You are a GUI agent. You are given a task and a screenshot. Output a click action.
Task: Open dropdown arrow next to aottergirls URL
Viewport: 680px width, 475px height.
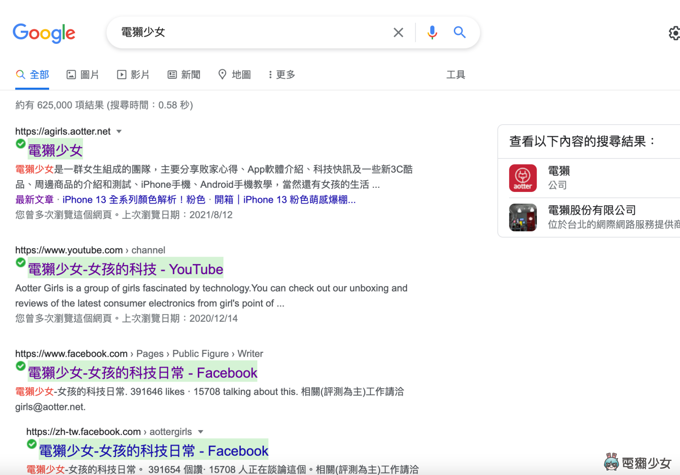coord(201,432)
